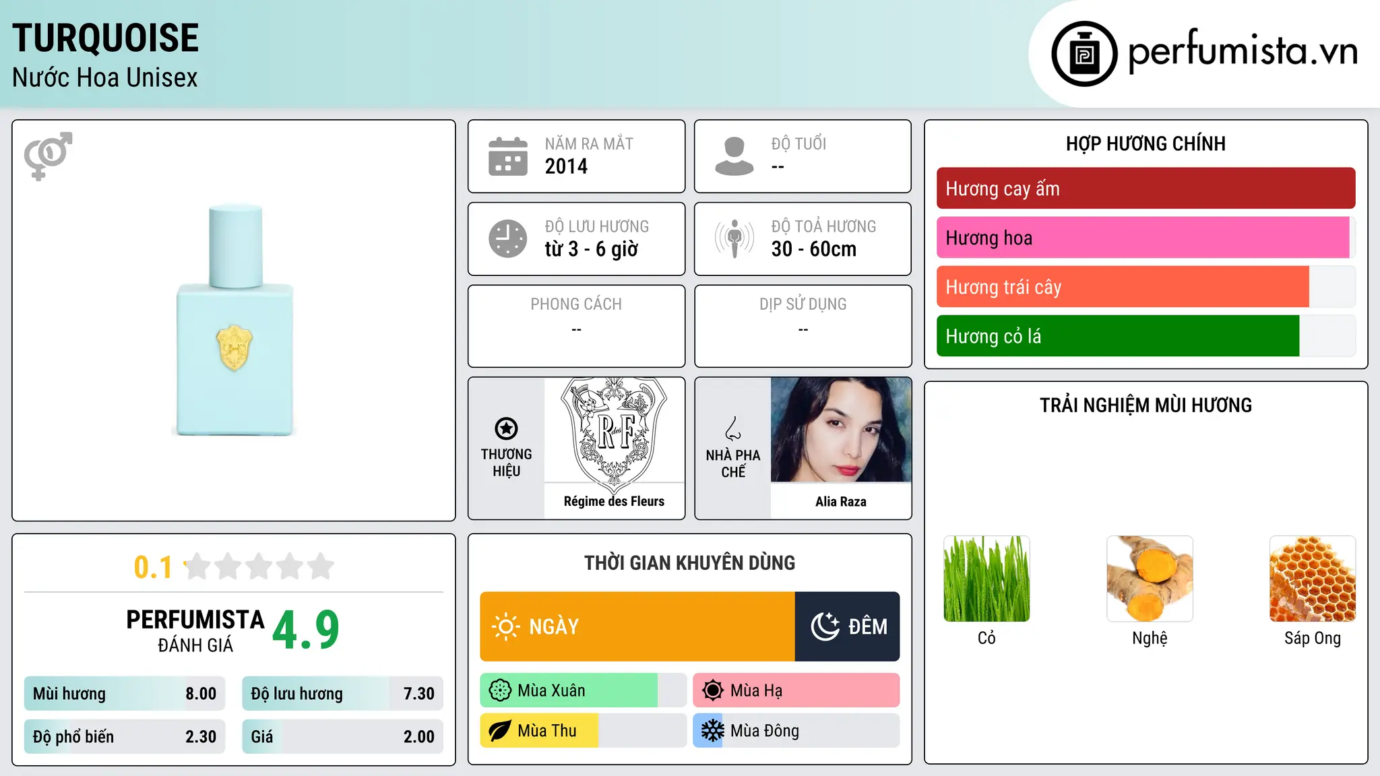Open the turquoise perfume bottle image
1380x776 pixels.
(x=234, y=320)
